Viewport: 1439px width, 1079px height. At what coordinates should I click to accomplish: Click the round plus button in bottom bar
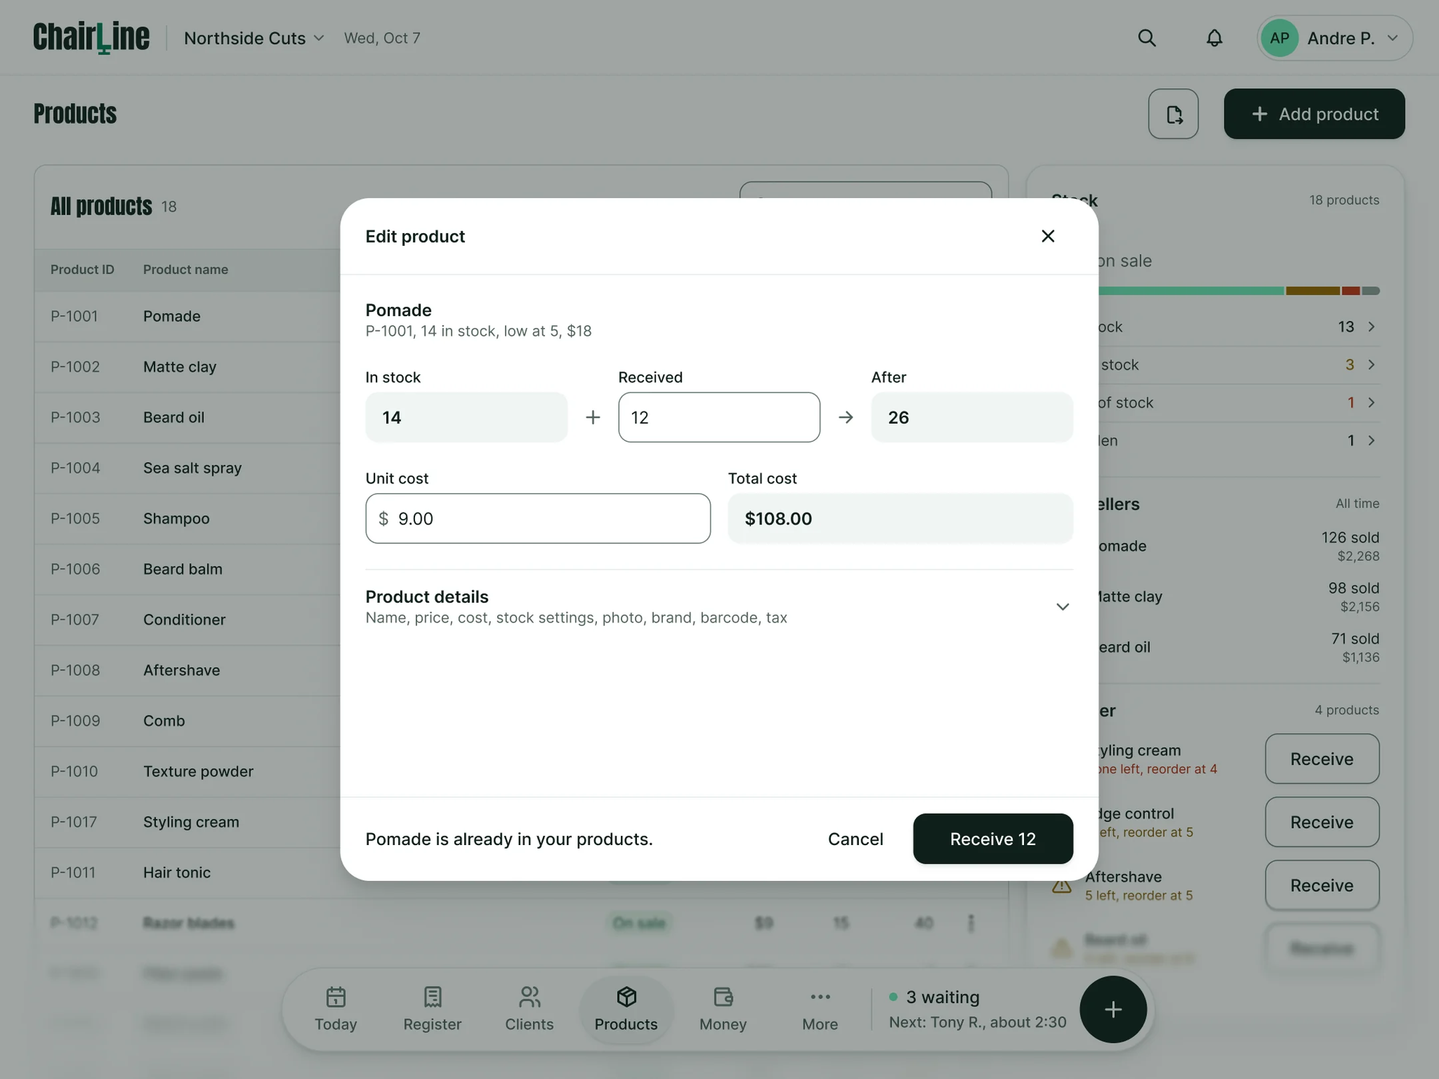pos(1113,1009)
